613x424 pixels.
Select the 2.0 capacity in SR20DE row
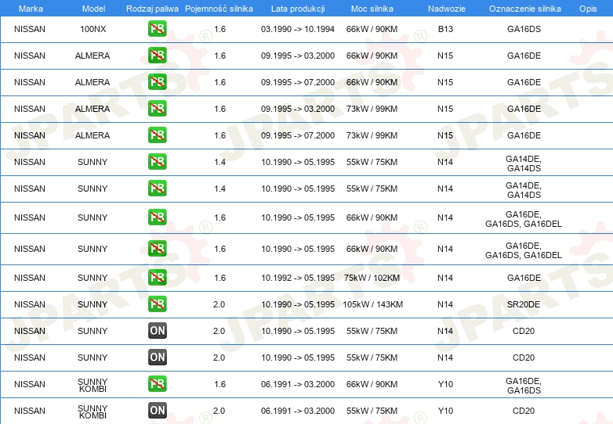pos(219,304)
